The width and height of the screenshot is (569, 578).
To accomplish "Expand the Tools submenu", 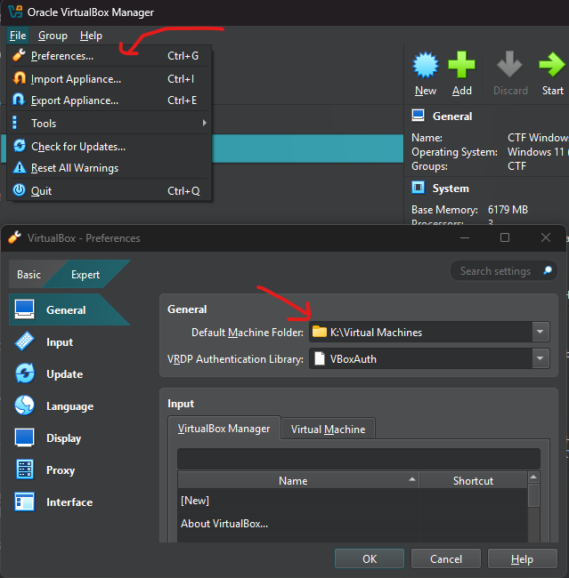I will pos(109,123).
